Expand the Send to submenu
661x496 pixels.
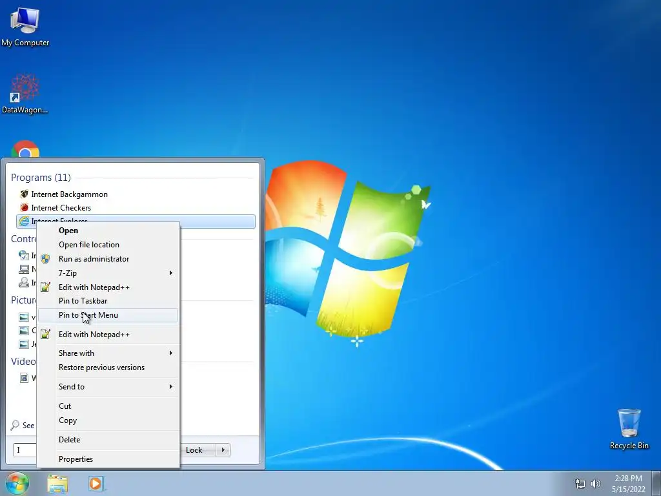click(108, 387)
